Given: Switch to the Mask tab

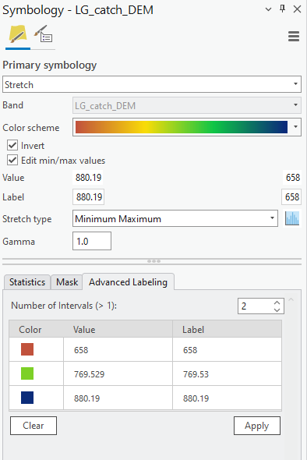Looking at the screenshot, I should (67, 282).
